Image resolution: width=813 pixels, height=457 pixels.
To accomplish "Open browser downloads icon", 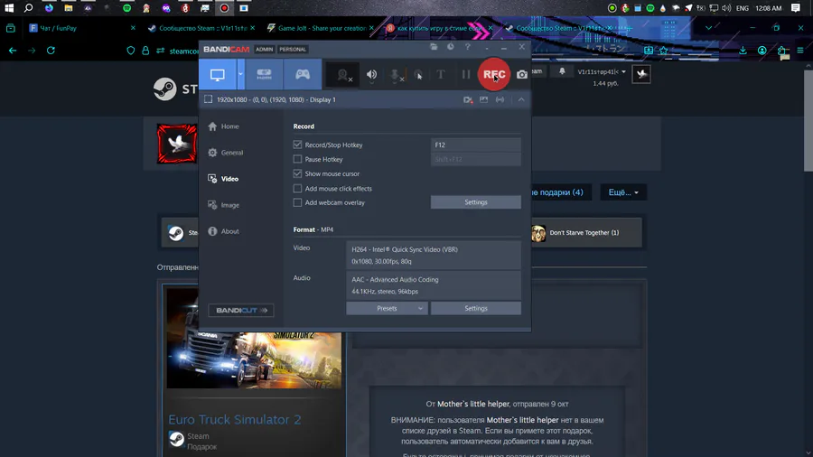I will (x=743, y=51).
